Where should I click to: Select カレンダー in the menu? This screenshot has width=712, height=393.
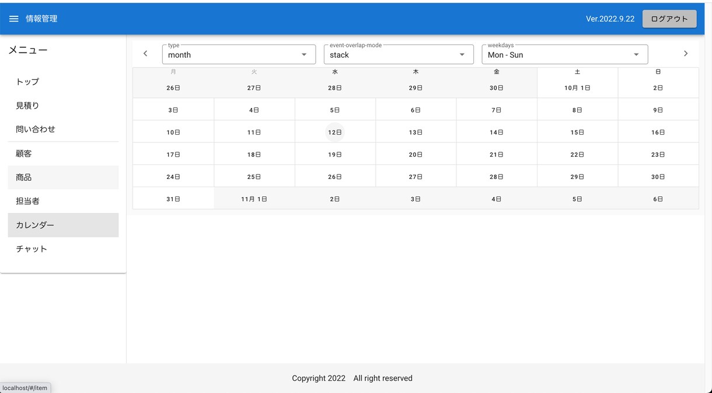click(63, 225)
